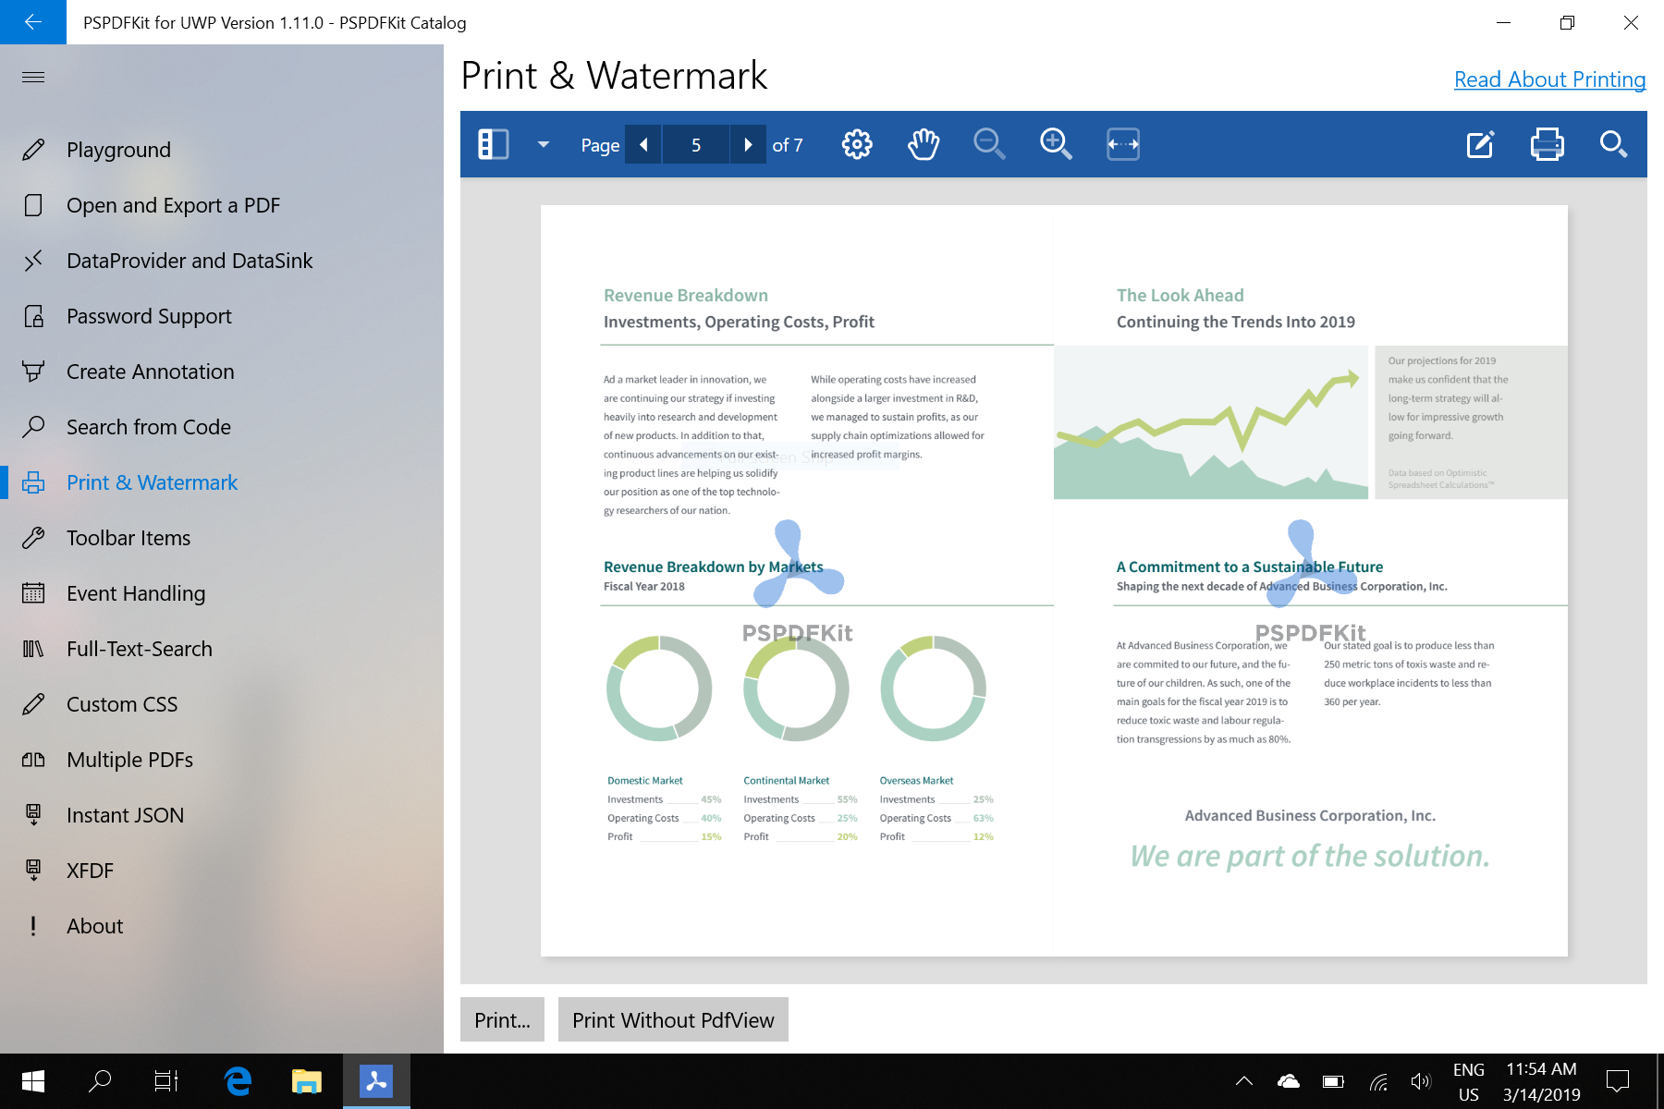The image size is (1664, 1109).
Task: Toggle the sidebar panel icon in PDF toolbar
Action: 493,144
